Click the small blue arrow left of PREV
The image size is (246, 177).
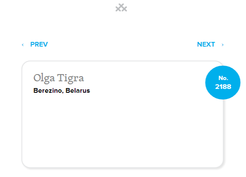coord(23,45)
